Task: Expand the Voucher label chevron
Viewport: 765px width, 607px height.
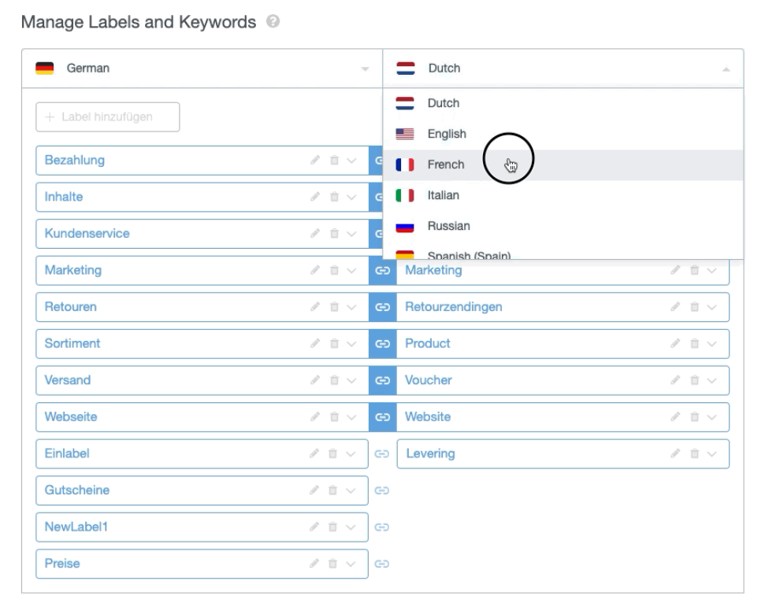Action: tap(712, 380)
